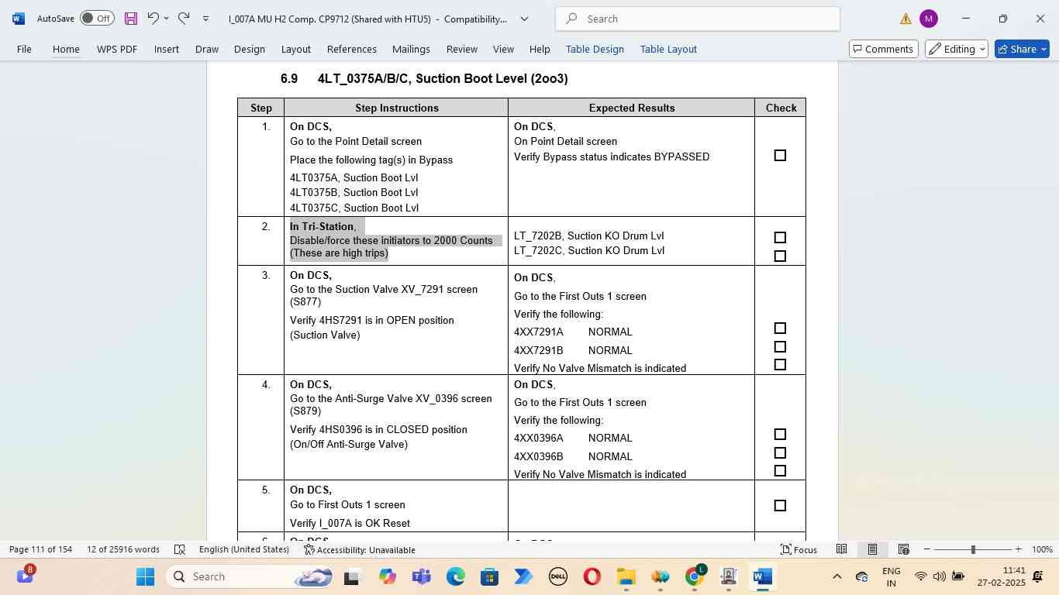Click the Save icon in title bar

point(130,19)
